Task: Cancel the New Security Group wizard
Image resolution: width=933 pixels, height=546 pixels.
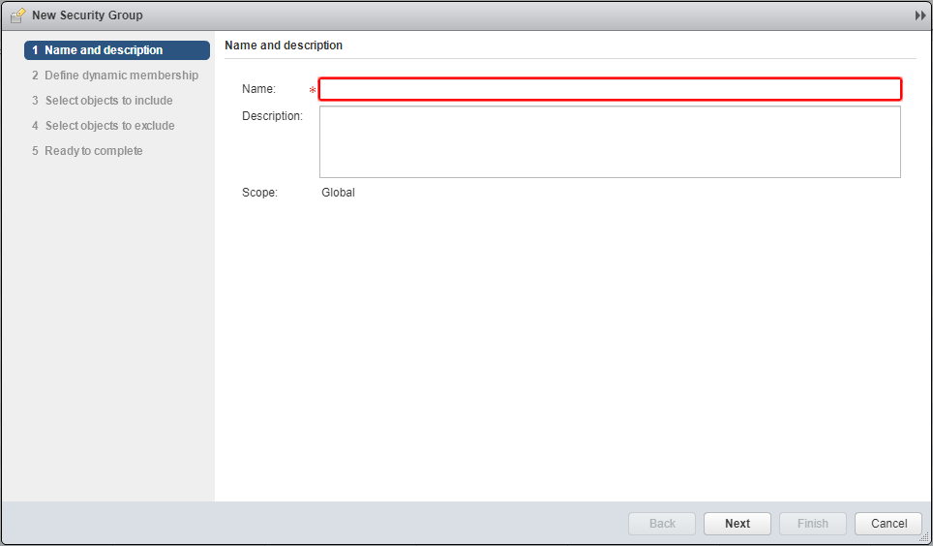Action: tap(888, 524)
